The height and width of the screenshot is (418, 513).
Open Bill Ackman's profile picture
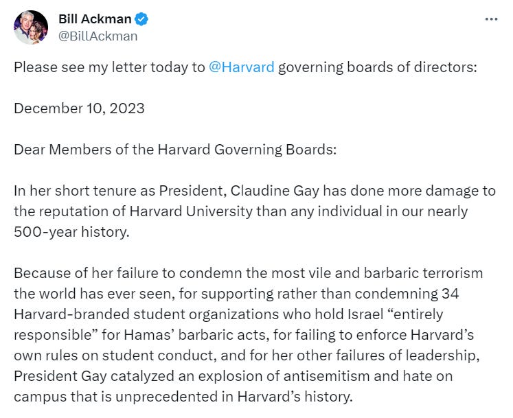[x=31, y=27]
